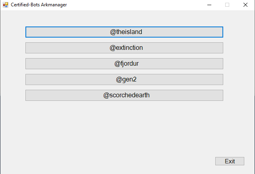Activate the focused @theisland button
This screenshot has width=255, height=174.
[x=124, y=32]
